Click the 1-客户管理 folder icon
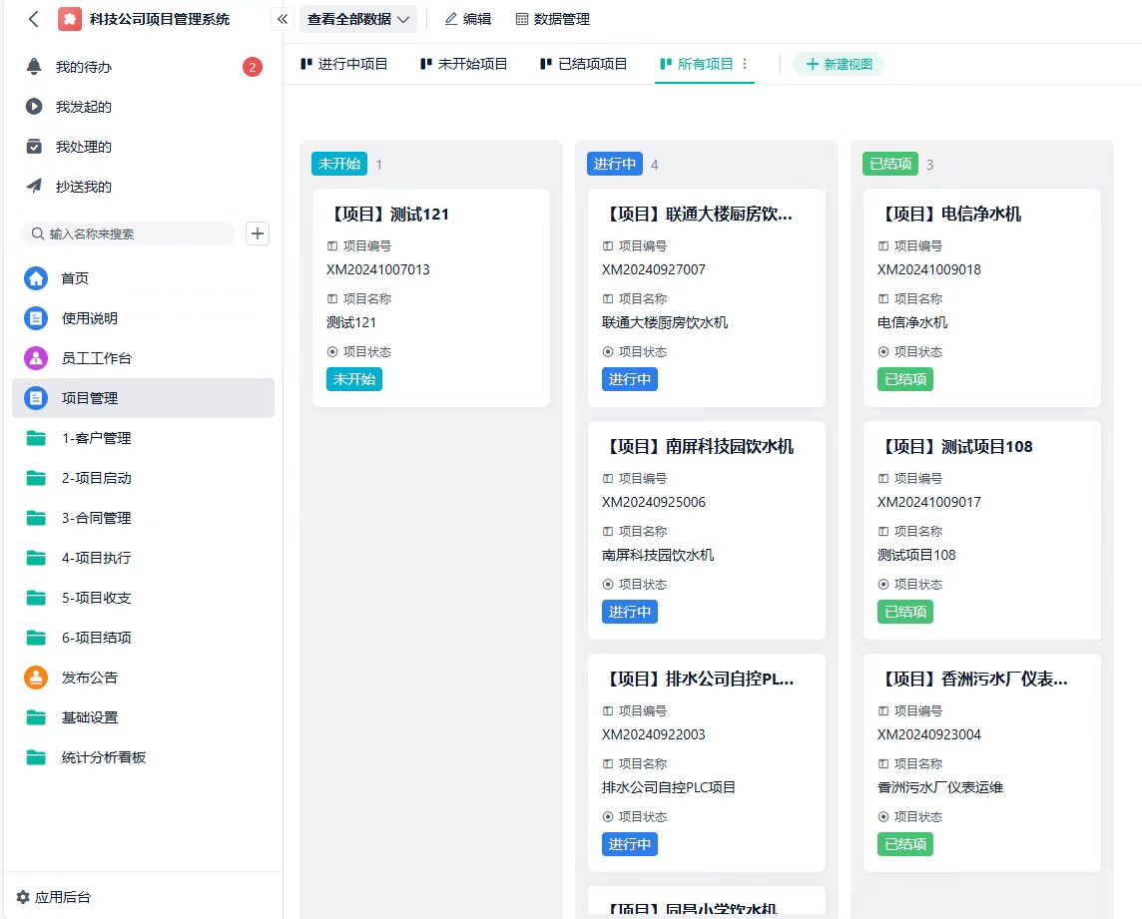 click(36, 438)
